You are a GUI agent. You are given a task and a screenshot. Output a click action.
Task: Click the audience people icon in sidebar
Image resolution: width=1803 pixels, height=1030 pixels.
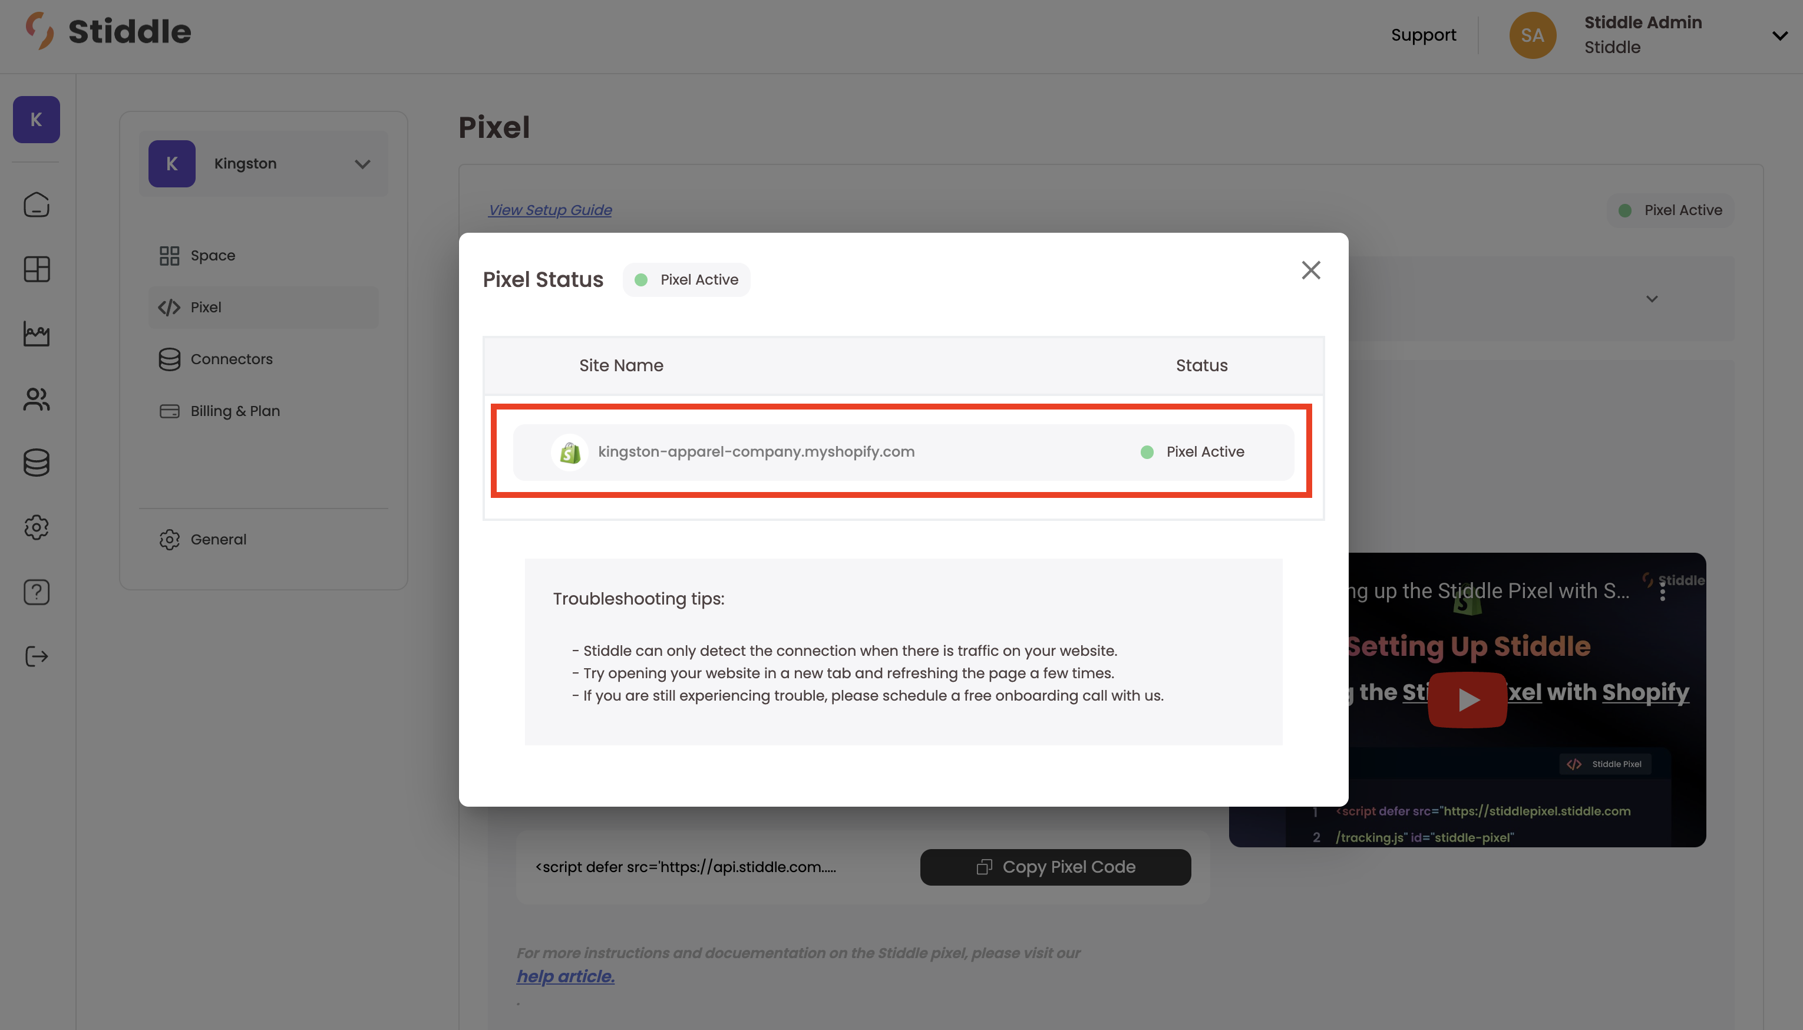pyautogui.click(x=36, y=399)
